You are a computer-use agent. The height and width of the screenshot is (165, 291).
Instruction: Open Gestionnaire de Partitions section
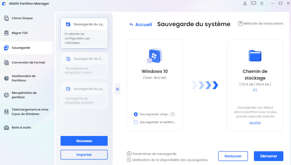point(26,78)
